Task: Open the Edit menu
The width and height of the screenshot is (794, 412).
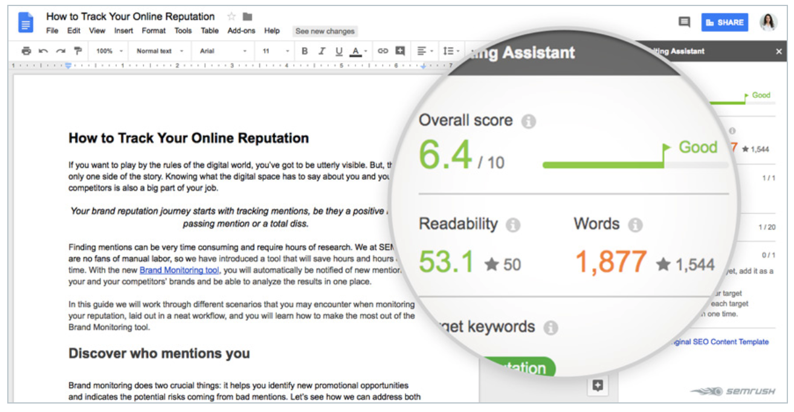Action: click(74, 31)
